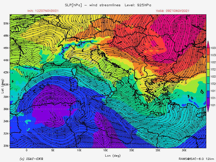This screenshot has width=216, height=162.
Task: Click the orange swatch in the color legend
Action: pyautogui.click(x=208, y=59)
